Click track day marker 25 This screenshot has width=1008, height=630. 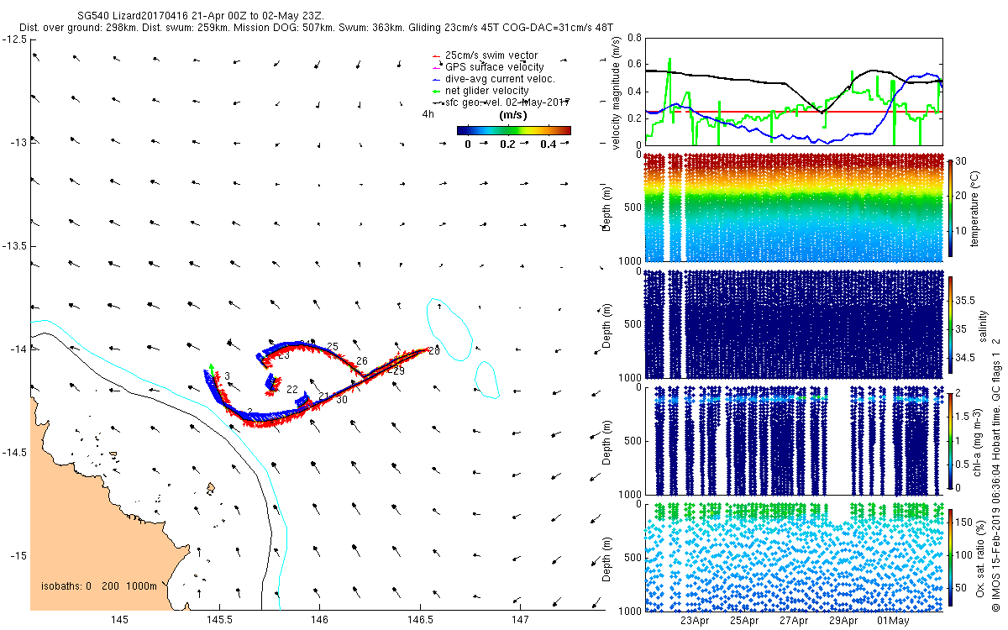(x=333, y=346)
